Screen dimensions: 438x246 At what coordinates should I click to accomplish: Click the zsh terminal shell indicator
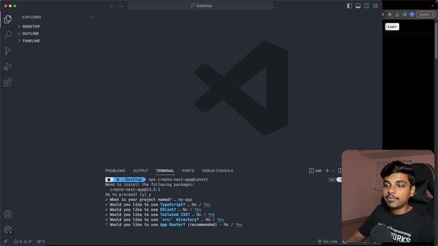point(315,171)
